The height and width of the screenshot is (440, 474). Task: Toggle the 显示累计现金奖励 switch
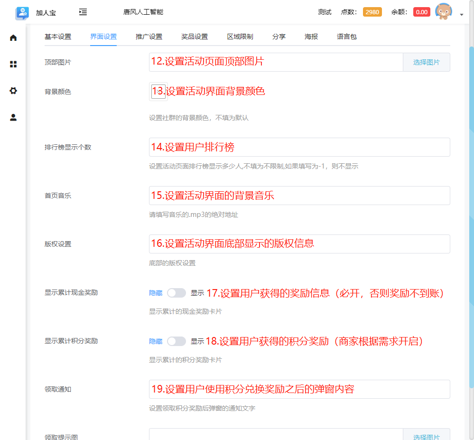177,293
